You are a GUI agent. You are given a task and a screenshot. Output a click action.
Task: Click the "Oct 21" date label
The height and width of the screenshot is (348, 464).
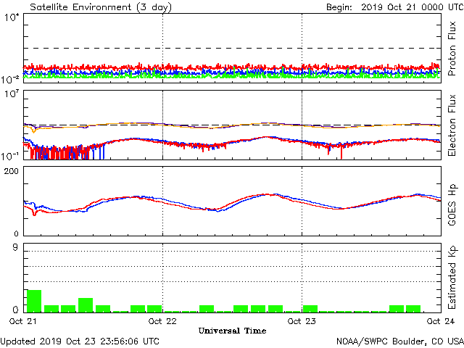(22, 321)
